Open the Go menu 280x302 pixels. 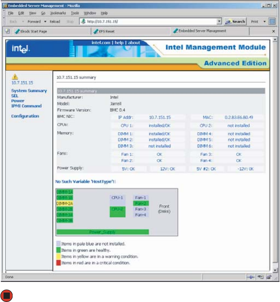(43, 13)
